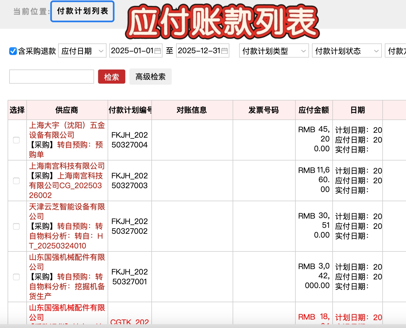
Task: Uncheck the 含采购退款 checkbox
Action: click(13, 51)
